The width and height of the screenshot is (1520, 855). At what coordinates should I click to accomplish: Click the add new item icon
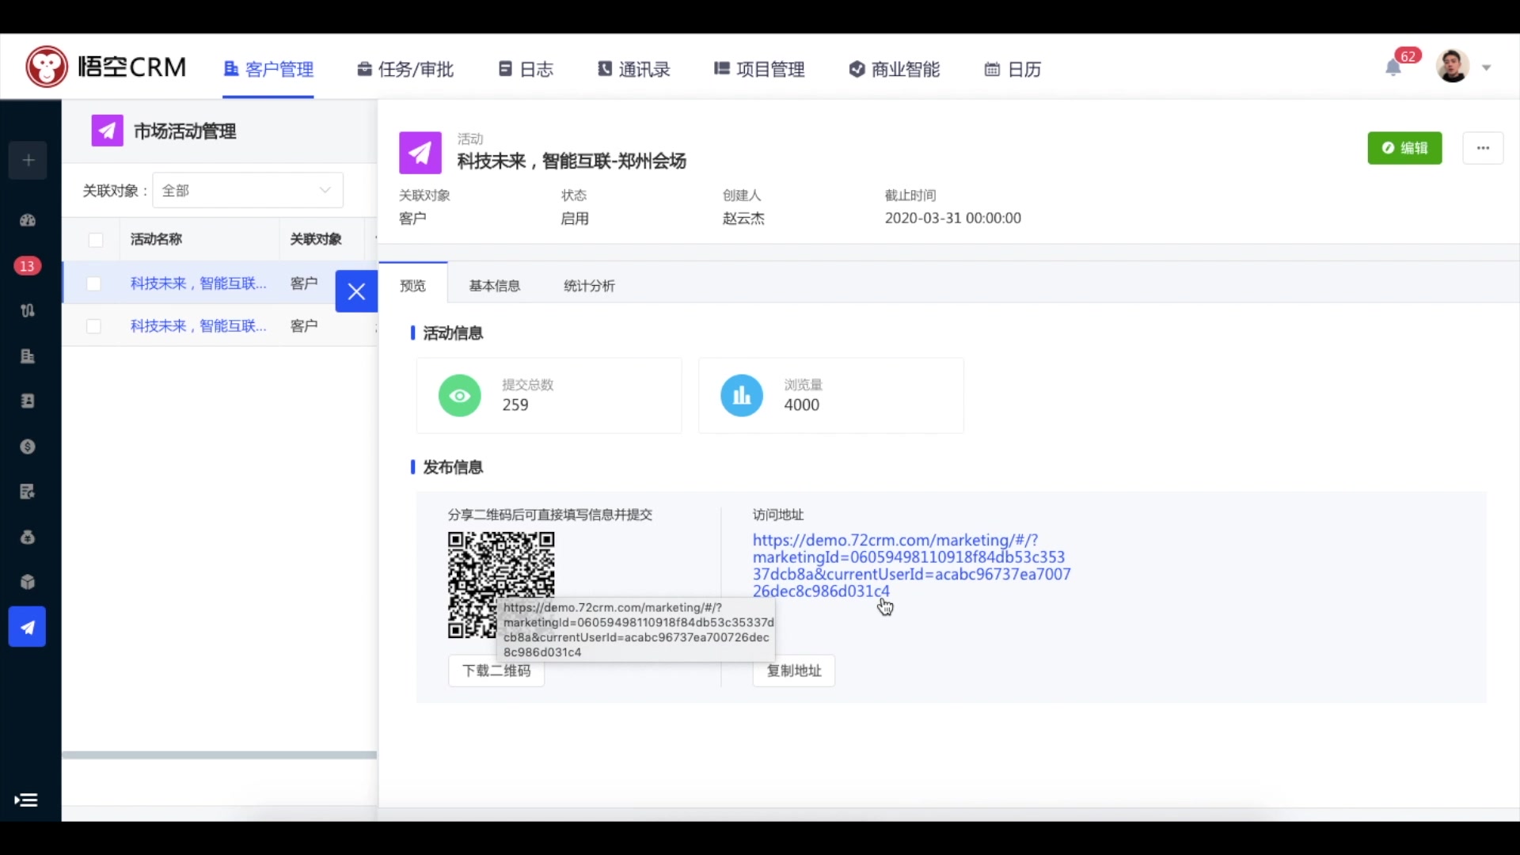tap(28, 161)
